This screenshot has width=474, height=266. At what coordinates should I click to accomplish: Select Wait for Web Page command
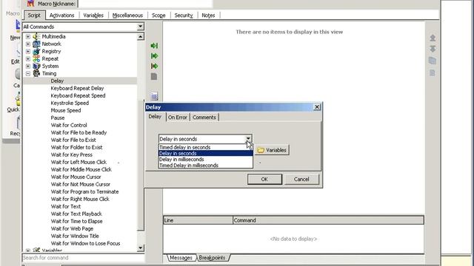pos(72,228)
